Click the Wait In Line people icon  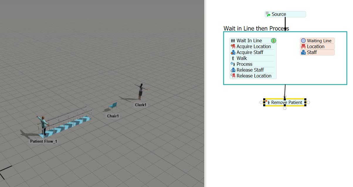point(233,41)
